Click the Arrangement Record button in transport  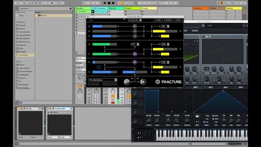click(x=113, y=3)
